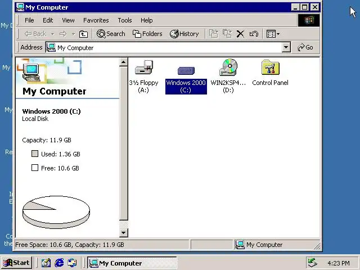The width and height of the screenshot is (360, 270).
Task: Click the Windows logo throbber icon
Action: point(309,20)
